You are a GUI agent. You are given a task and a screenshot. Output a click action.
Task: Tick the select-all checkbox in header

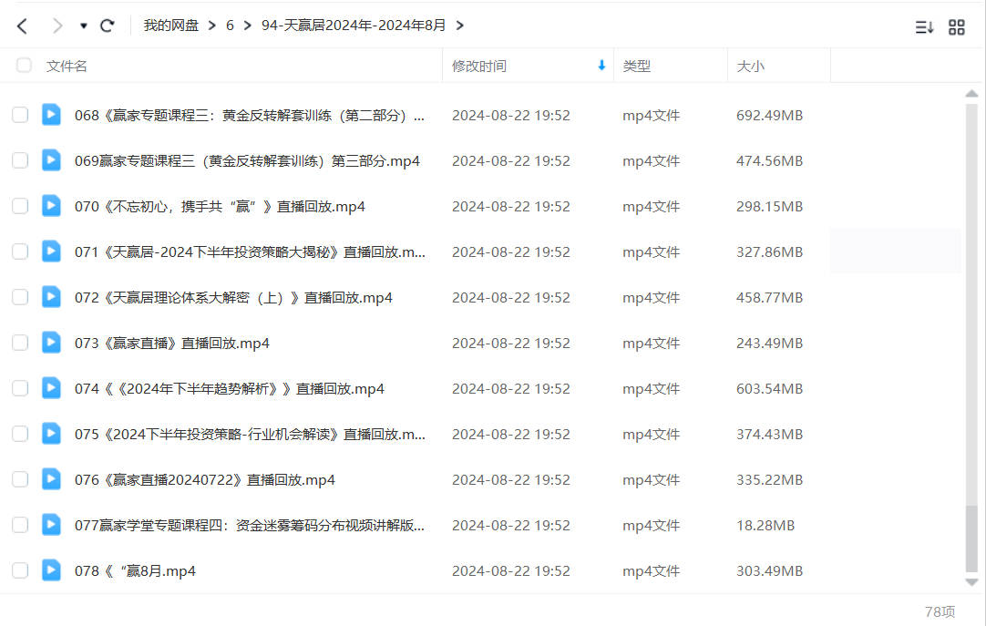(24, 66)
